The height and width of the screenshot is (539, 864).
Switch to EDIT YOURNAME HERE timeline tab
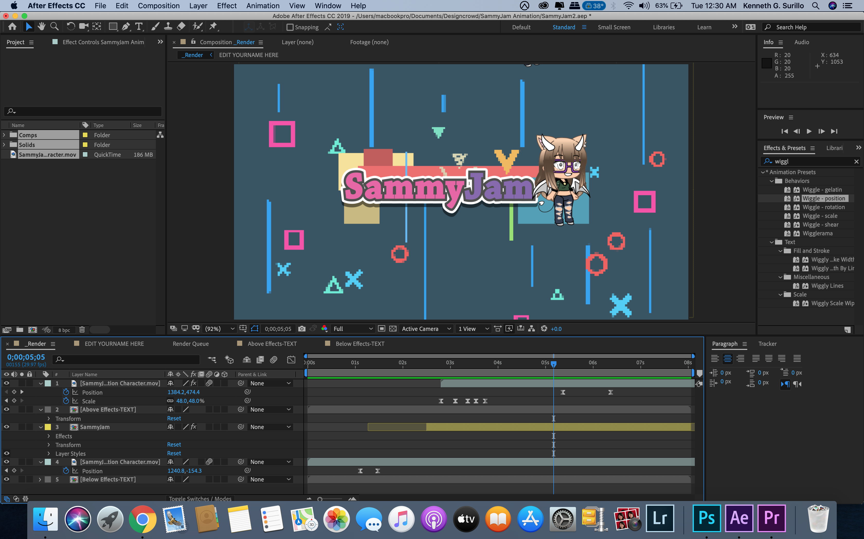click(x=114, y=344)
